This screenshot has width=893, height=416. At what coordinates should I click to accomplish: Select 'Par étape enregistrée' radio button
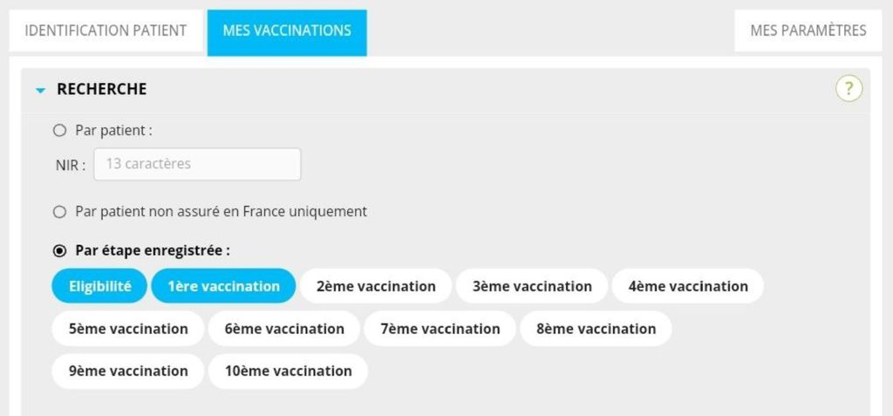60,251
